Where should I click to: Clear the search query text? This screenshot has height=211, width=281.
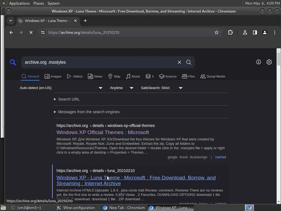point(179,62)
